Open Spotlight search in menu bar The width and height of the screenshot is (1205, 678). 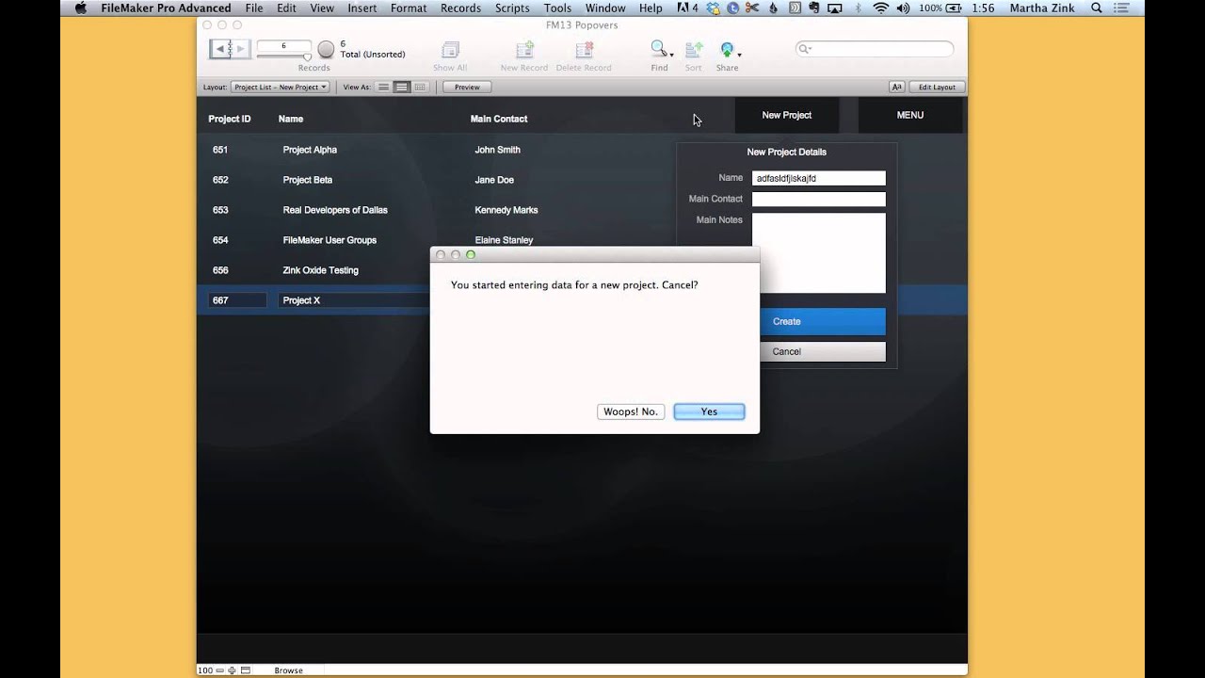[x=1097, y=8]
